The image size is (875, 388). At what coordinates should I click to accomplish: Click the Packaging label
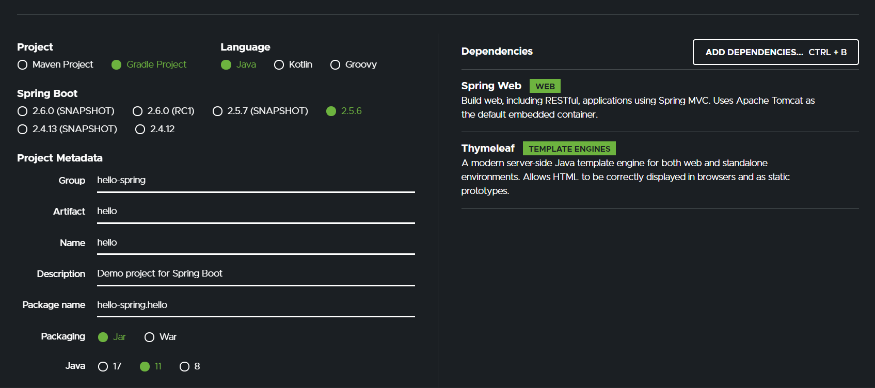point(63,336)
